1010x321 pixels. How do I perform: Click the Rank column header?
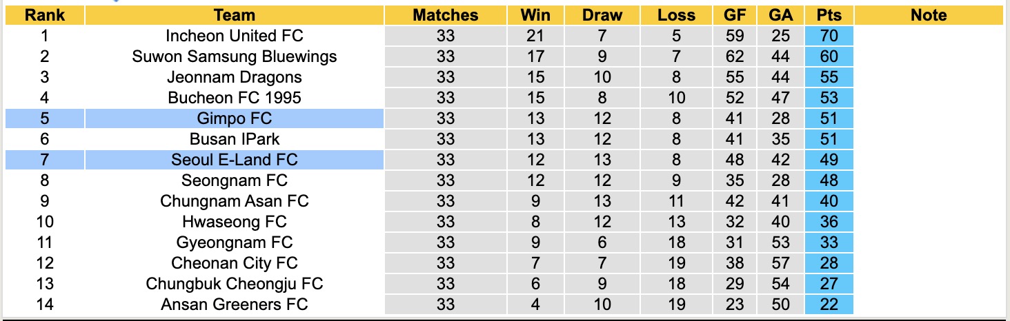click(x=44, y=15)
